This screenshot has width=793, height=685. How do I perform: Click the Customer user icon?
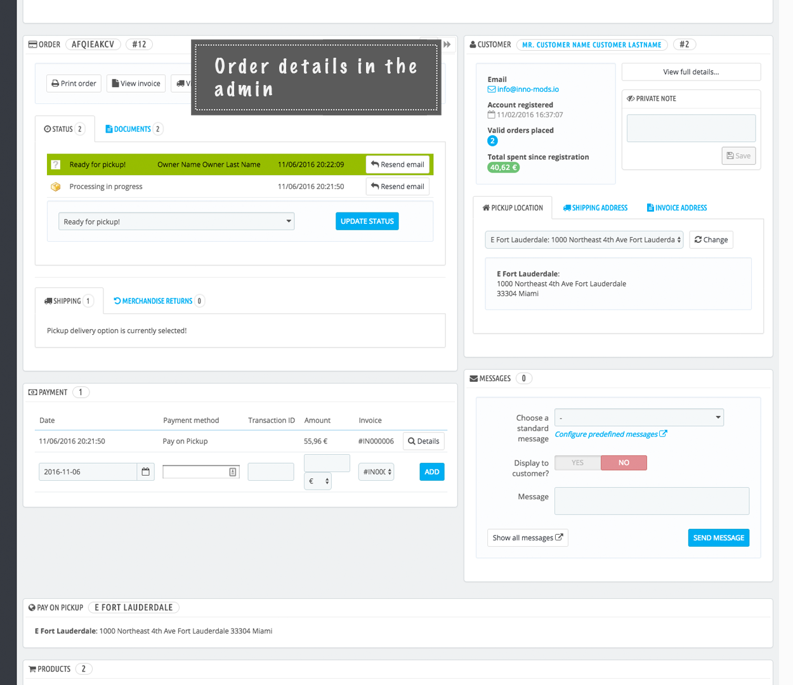[x=473, y=44]
